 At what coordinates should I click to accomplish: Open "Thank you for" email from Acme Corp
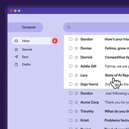coord(117,102)
